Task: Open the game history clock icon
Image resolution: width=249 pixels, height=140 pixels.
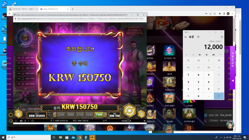Action: 33,121
